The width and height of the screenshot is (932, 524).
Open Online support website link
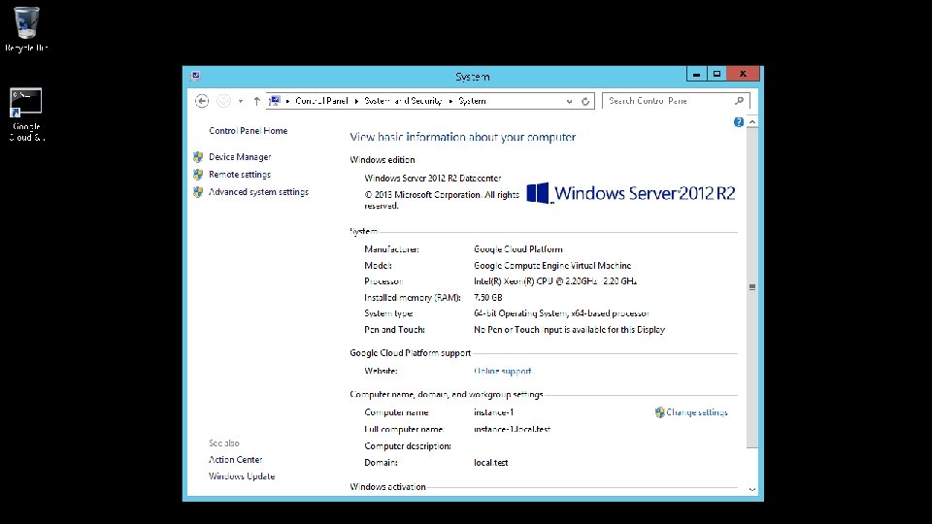pos(502,372)
